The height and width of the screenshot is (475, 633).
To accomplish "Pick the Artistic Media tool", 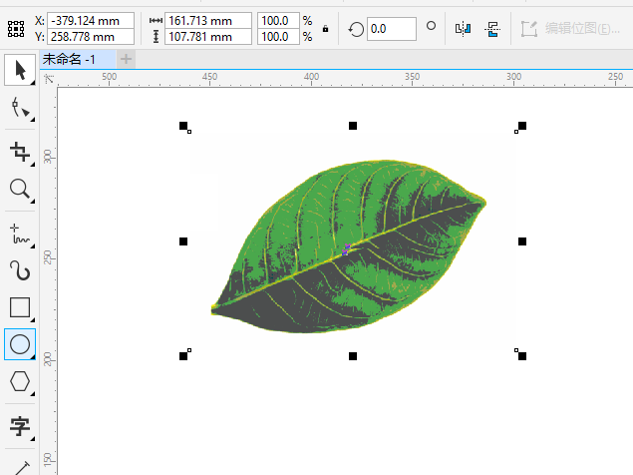I will 20,269.
